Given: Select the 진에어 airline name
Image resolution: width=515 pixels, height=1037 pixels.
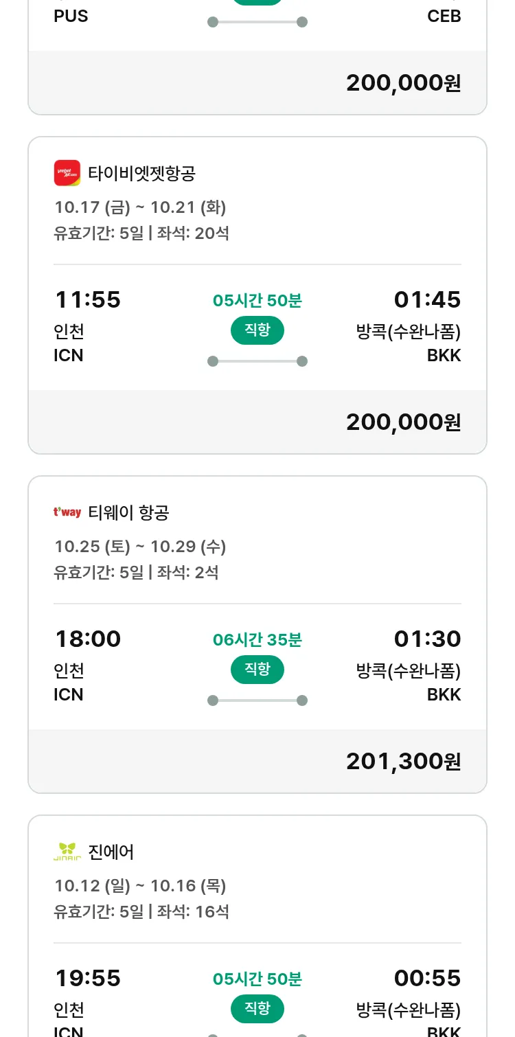Looking at the screenshot, I should (111, 852).
